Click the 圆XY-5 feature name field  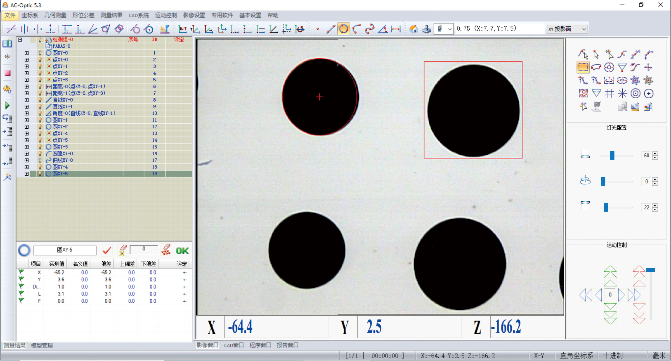(x=65, y=250)
